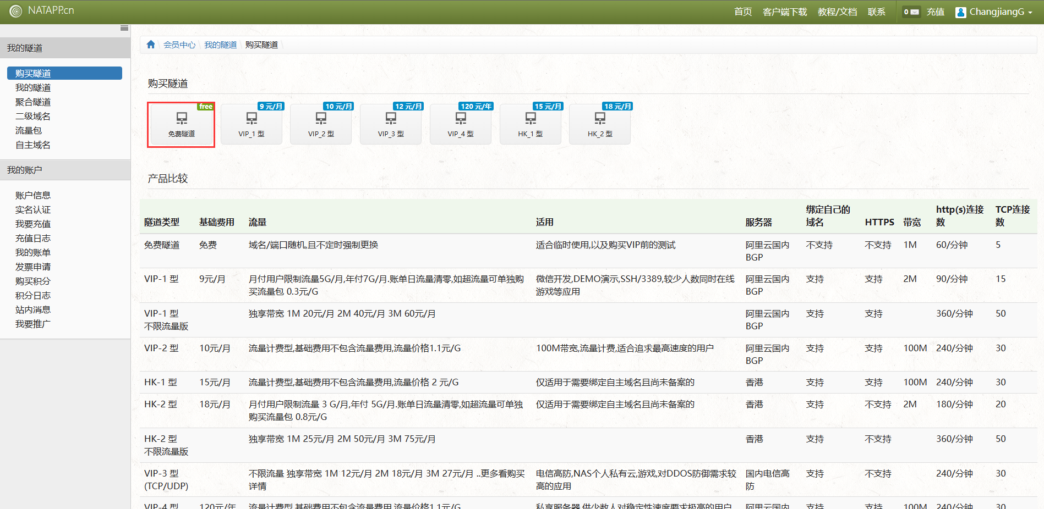
Task: Open 实名认证 in the sidebar
Action: [x=33, y=209]
